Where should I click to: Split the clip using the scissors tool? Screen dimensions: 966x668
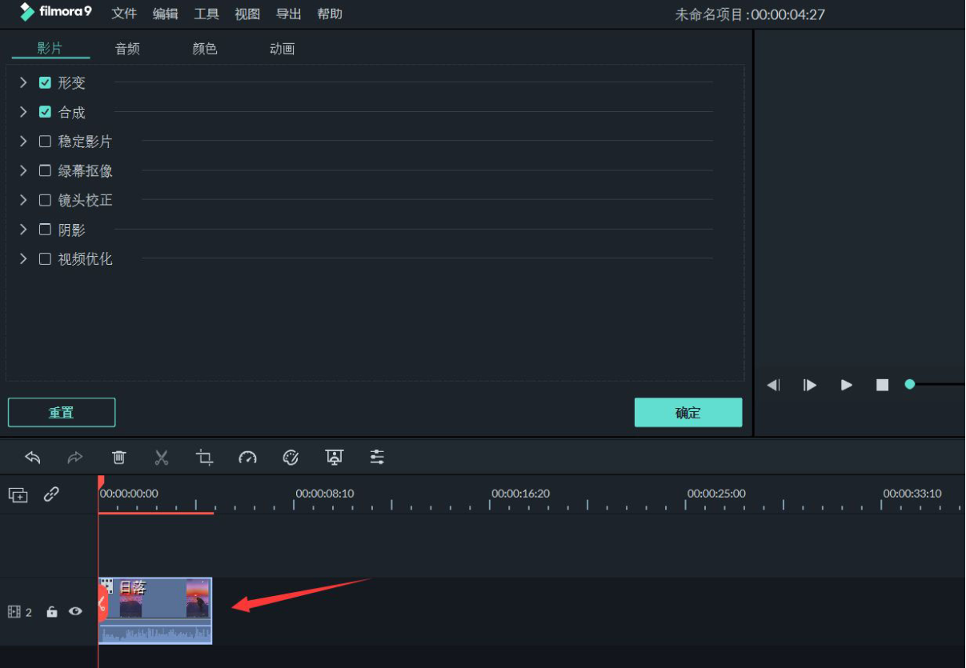pyautogui.click(x=162, y=457)
